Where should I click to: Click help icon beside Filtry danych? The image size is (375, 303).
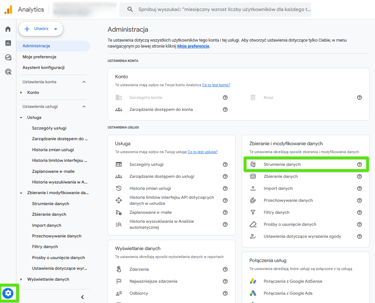[359, 212]
